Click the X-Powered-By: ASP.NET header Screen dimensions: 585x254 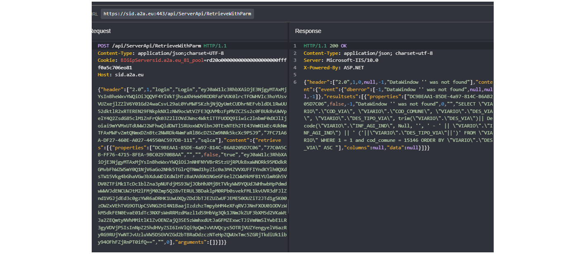click(x=334, y=67)
